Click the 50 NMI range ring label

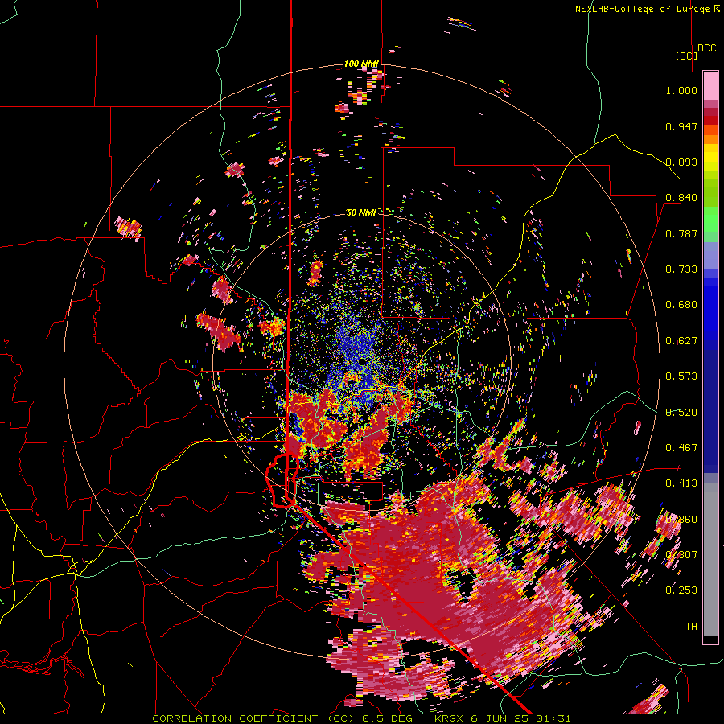[x=361, y=212]
